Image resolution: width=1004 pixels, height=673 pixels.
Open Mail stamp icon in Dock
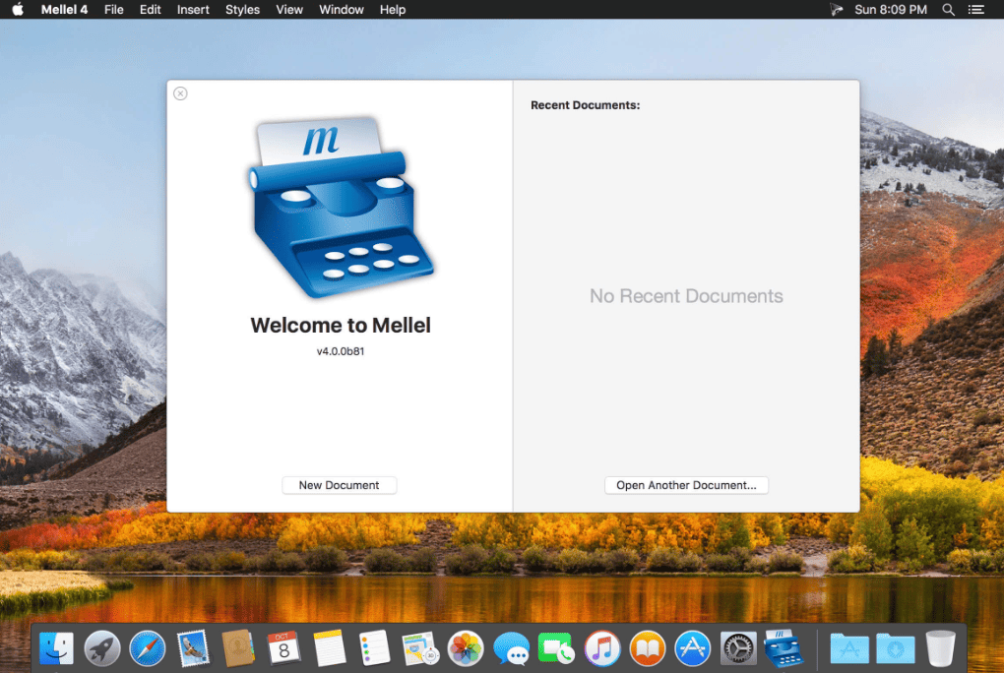(x=193, y=648)
